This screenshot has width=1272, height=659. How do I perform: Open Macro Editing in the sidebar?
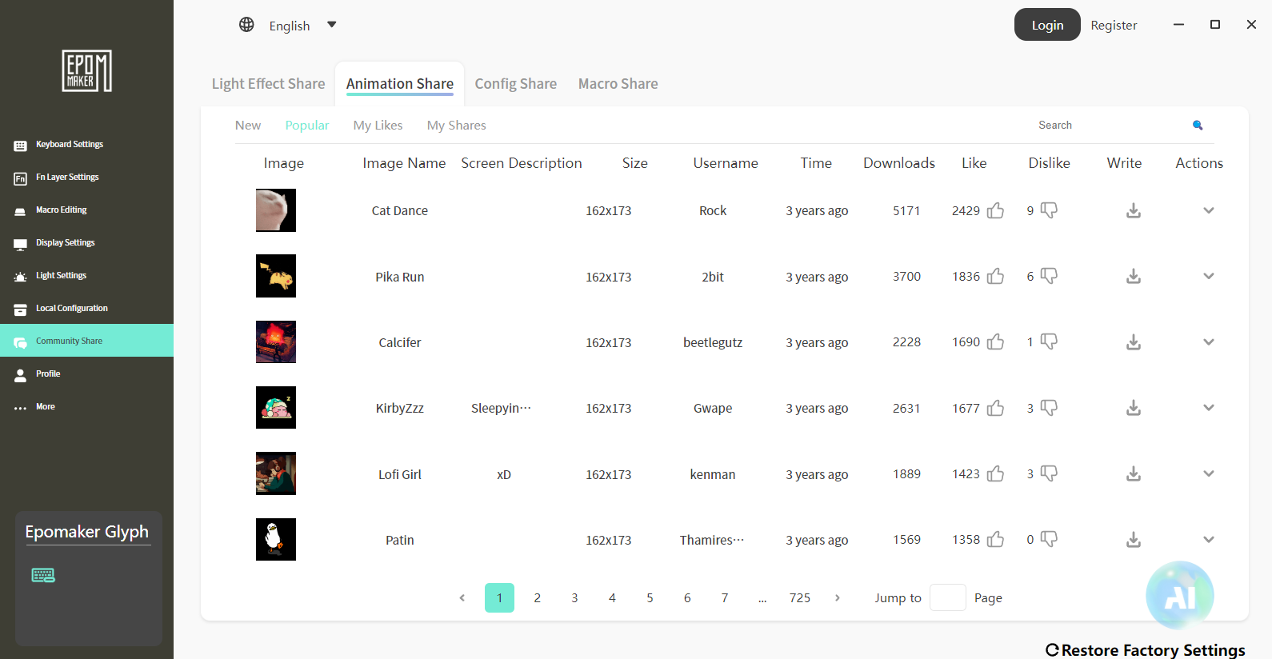[x=62, y=210]
